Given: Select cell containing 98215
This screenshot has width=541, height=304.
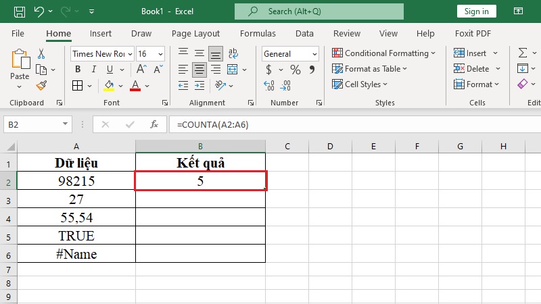Looking at the screenshot, I should [x=76, y=180].
